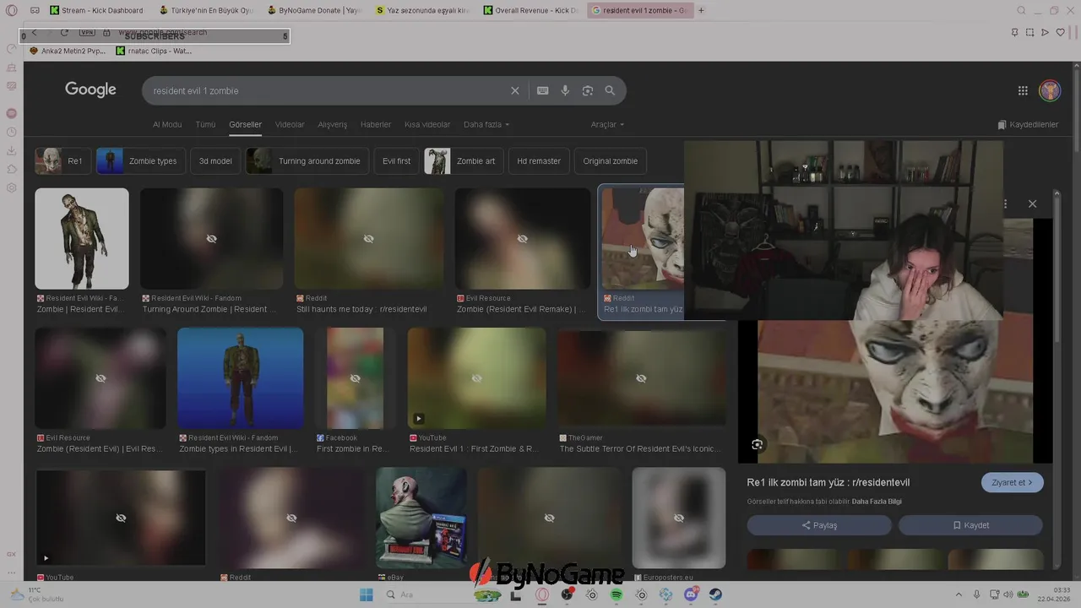This screenshot has height=608, width=1081.
Task: Open the eBay zombie bust thumbnail
Action: pyautogui.click(x=421, y=518)
